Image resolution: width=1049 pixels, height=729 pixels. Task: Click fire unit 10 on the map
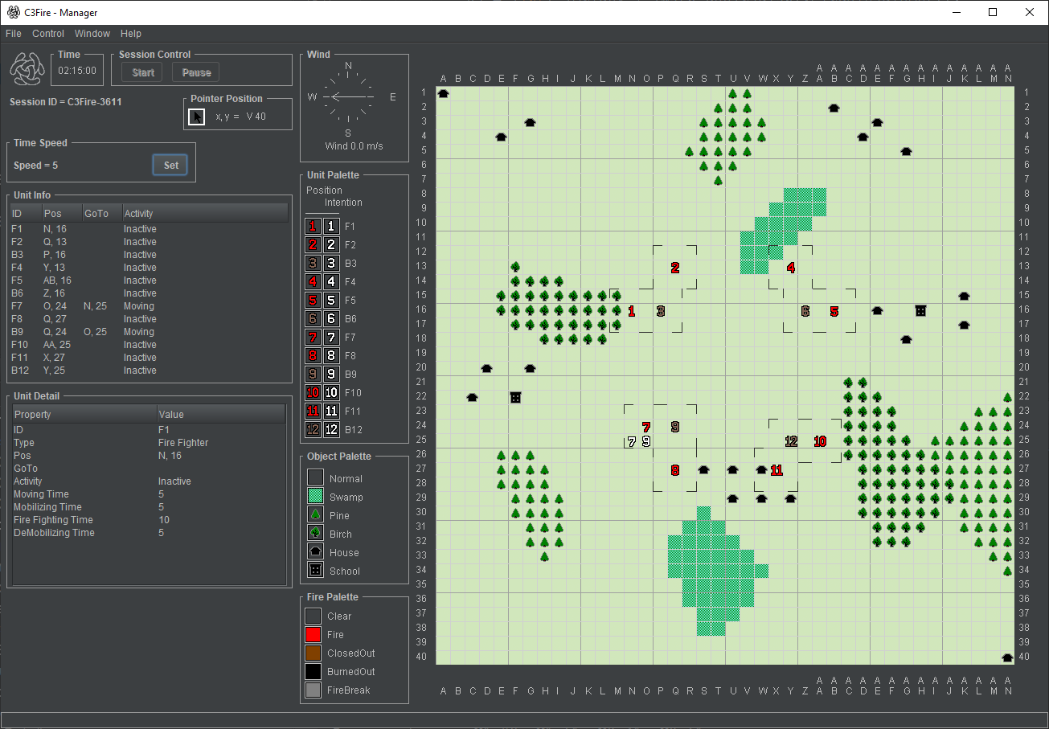(819, 441)
